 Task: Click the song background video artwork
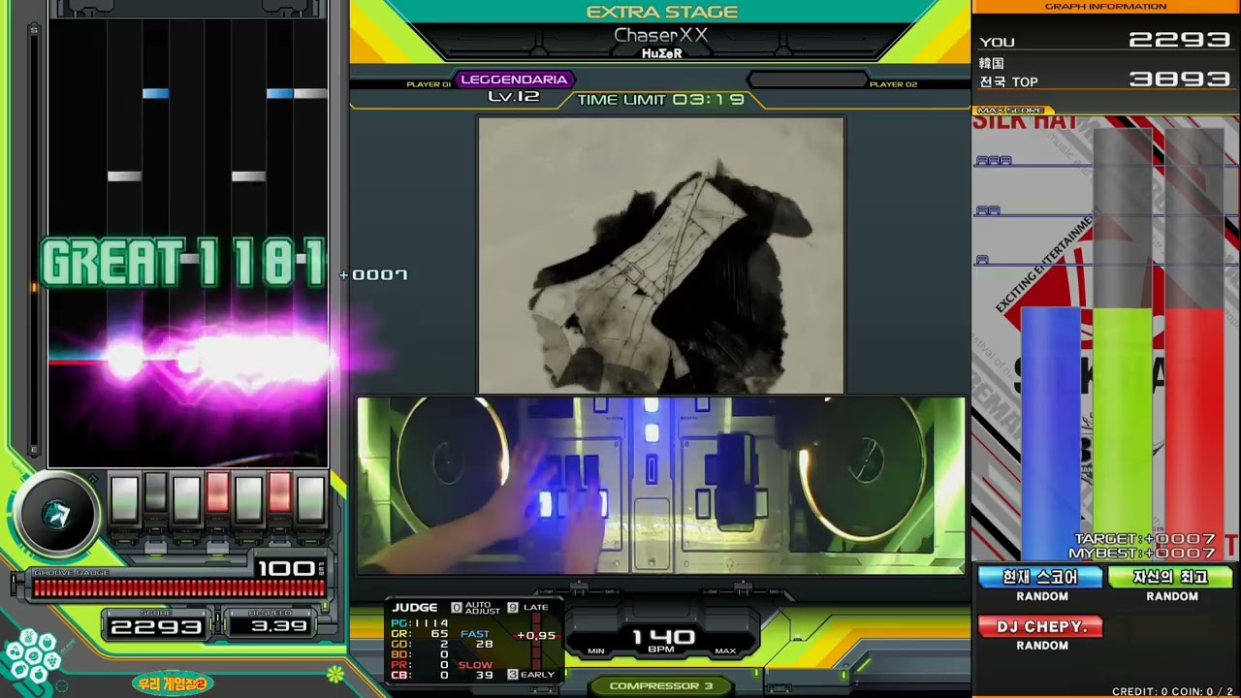(661, 255)
